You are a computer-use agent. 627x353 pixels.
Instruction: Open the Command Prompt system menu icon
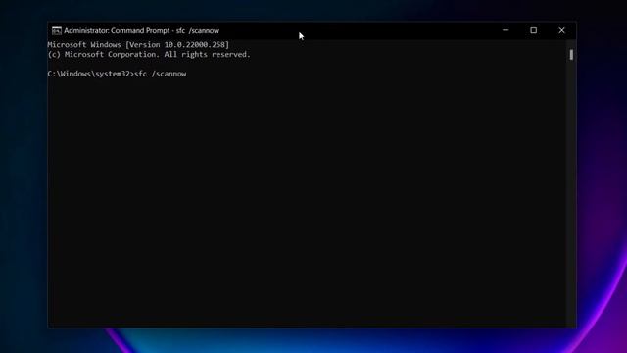pos(57,30)
